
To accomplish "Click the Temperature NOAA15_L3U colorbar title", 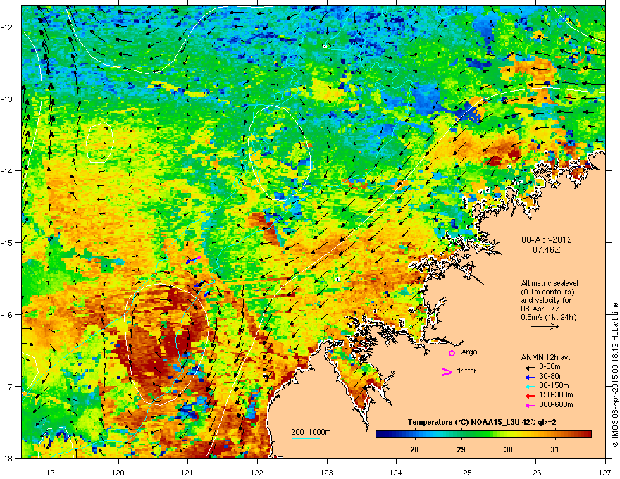I will tap(482, 423).
